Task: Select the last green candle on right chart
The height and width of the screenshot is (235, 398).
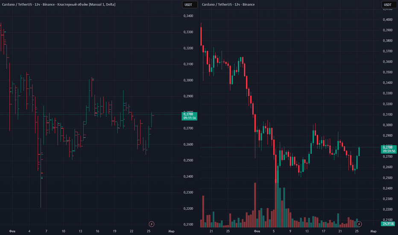Action: pos(359,151)
